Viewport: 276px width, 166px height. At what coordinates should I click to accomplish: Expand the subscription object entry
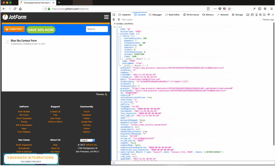coord(119,152)
